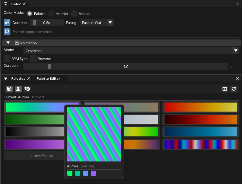This screenshot has width=242, height=184.
Task: Switch to the Palettes tab
Action: click(18, 78)
